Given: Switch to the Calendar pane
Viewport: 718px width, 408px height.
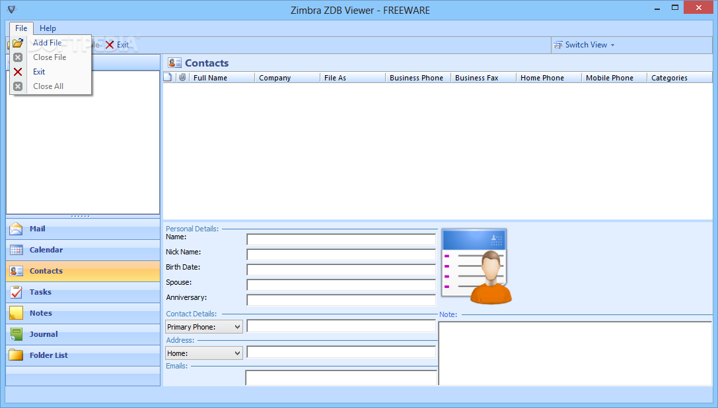Looking at the screenshot, I should [x=83, y=250].
